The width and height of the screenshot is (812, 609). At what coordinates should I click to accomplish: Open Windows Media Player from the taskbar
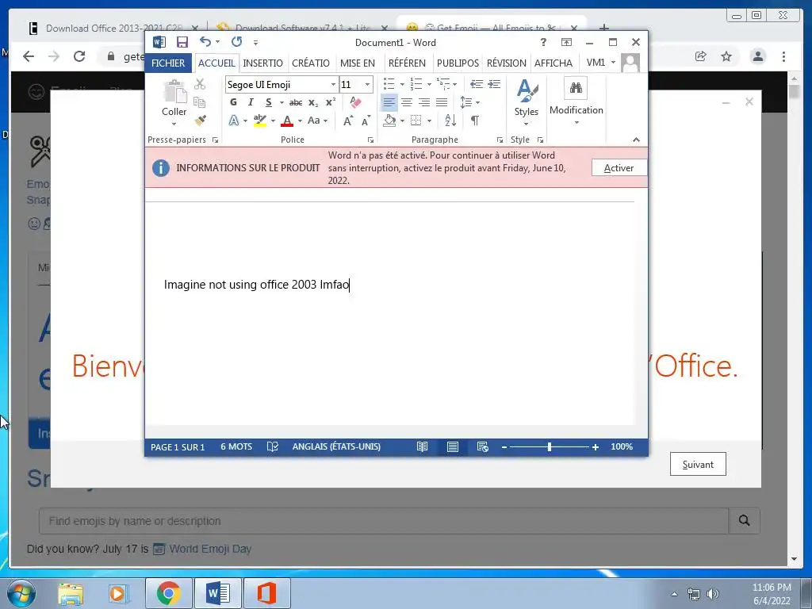[117, 593]
